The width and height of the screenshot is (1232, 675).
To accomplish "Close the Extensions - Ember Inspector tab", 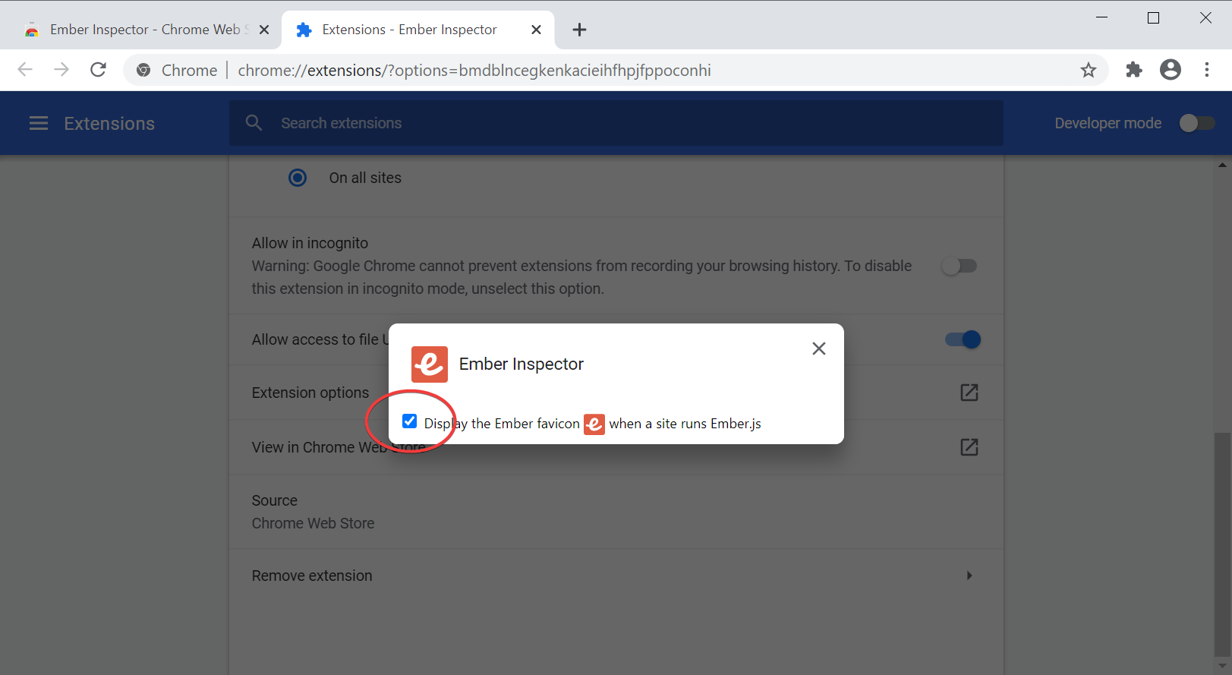I will click(x=536, y=30).
